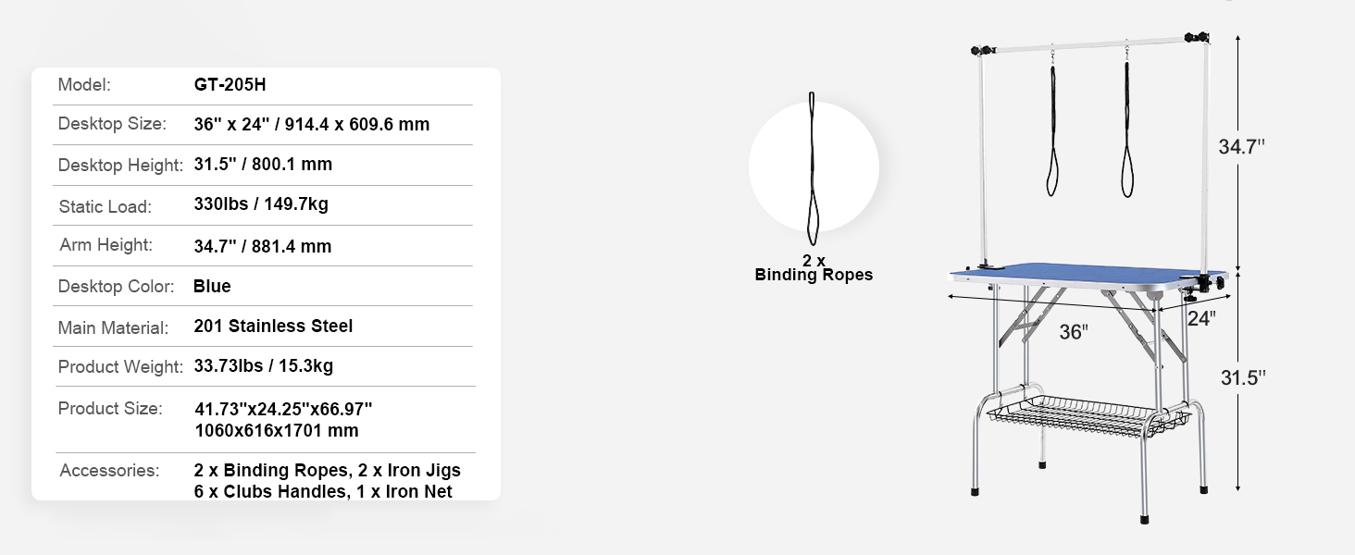Click the Desktop Size value in the table

(x=312, y=124)
